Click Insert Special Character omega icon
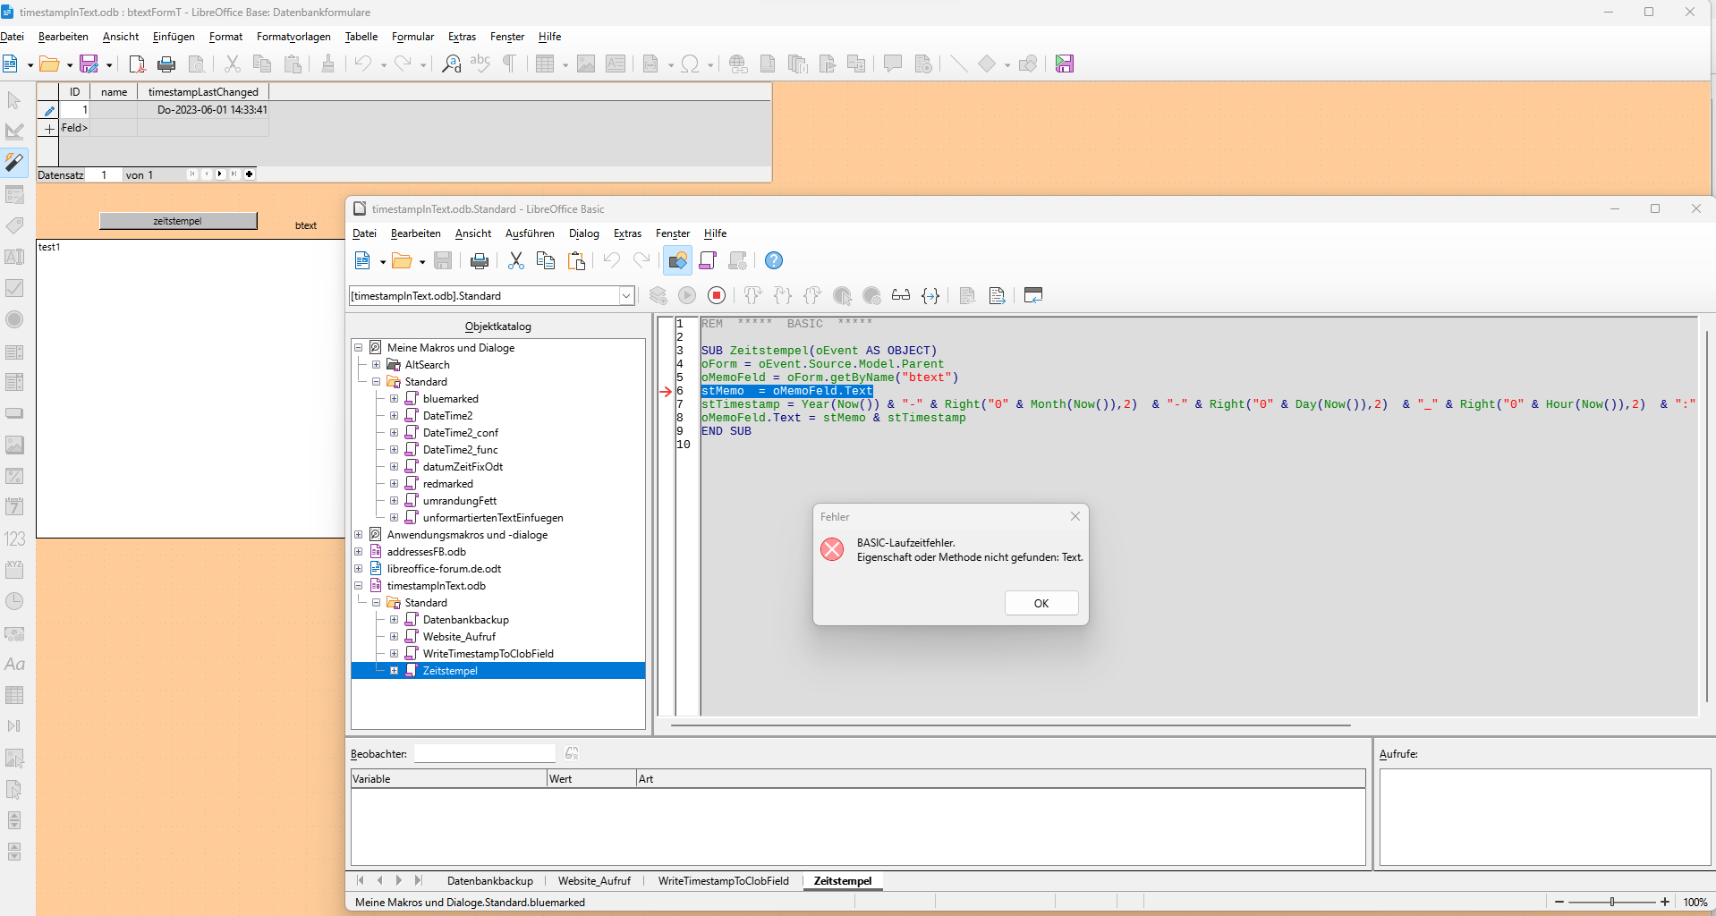The image size is (1716, 916). (x=690, y=64)
